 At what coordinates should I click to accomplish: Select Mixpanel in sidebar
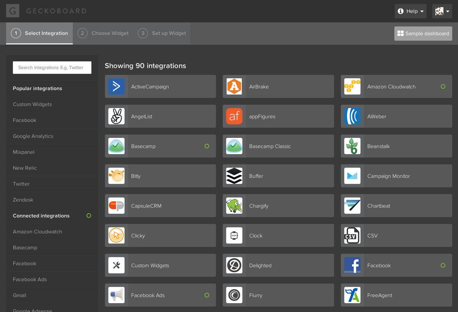pyautogui.click(x=24, y=152)
